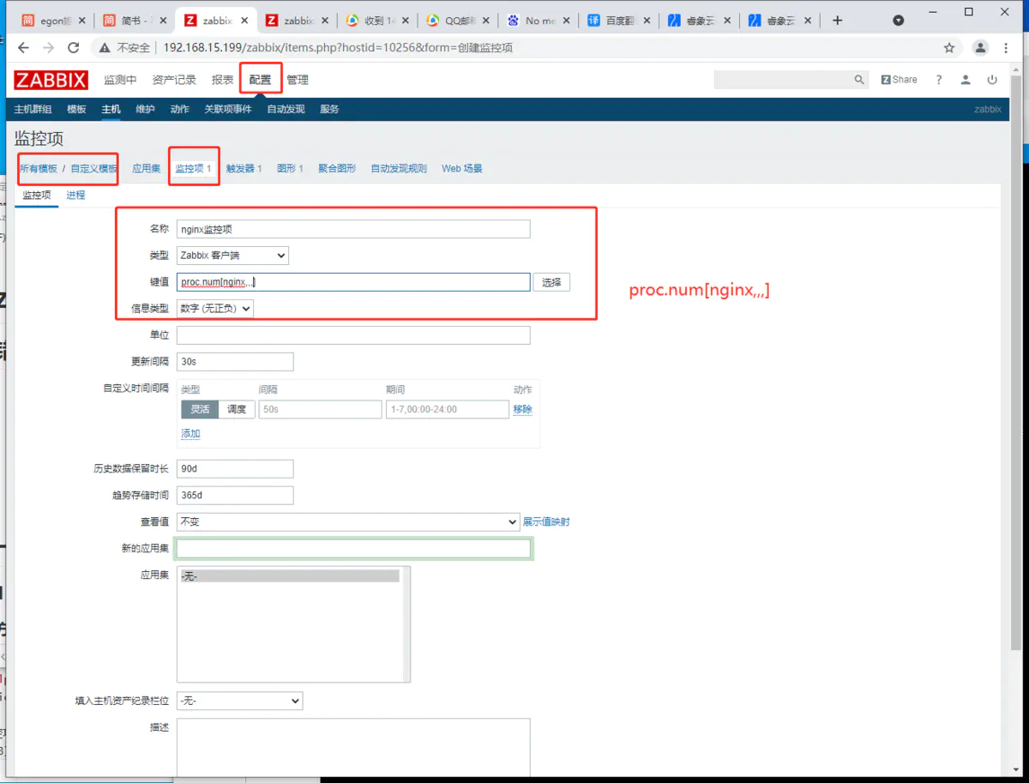Click into the 新的应用集 input field
Viewport: 1029px width, 783px height.
click(x=353, y=548)
